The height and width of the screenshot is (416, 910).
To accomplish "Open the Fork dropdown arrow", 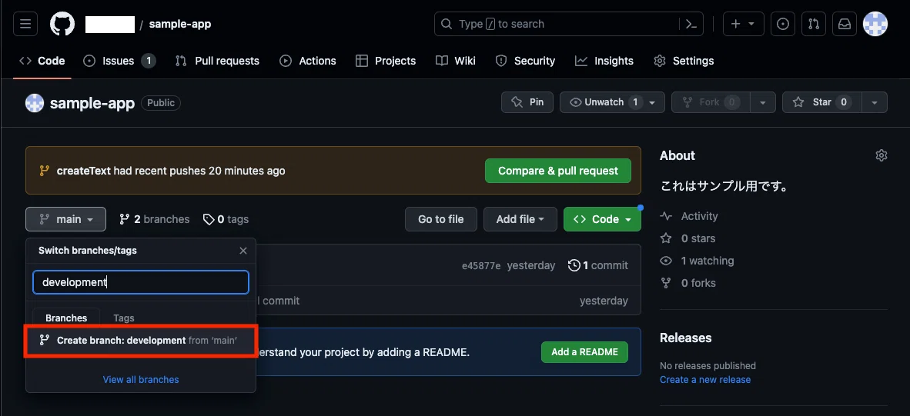I will click(x=763, y=102).
